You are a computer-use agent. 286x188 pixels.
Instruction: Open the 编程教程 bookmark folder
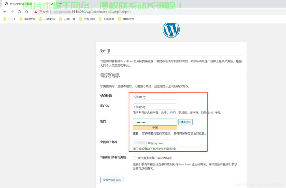27,19
